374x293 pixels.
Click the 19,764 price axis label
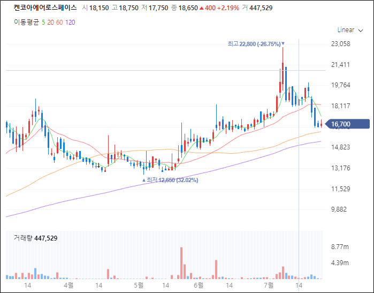click(x=341, y=85)
